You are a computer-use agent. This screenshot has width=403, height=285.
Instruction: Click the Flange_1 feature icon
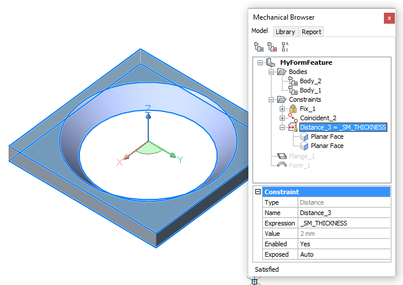281,156
